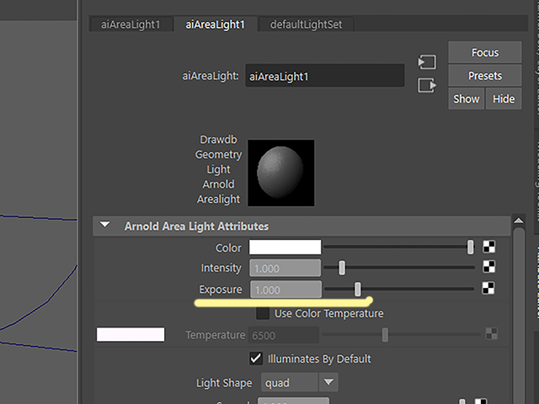
Task: Switch to the first aiAreaLight1 tab
Action: (x=131, y=24)
